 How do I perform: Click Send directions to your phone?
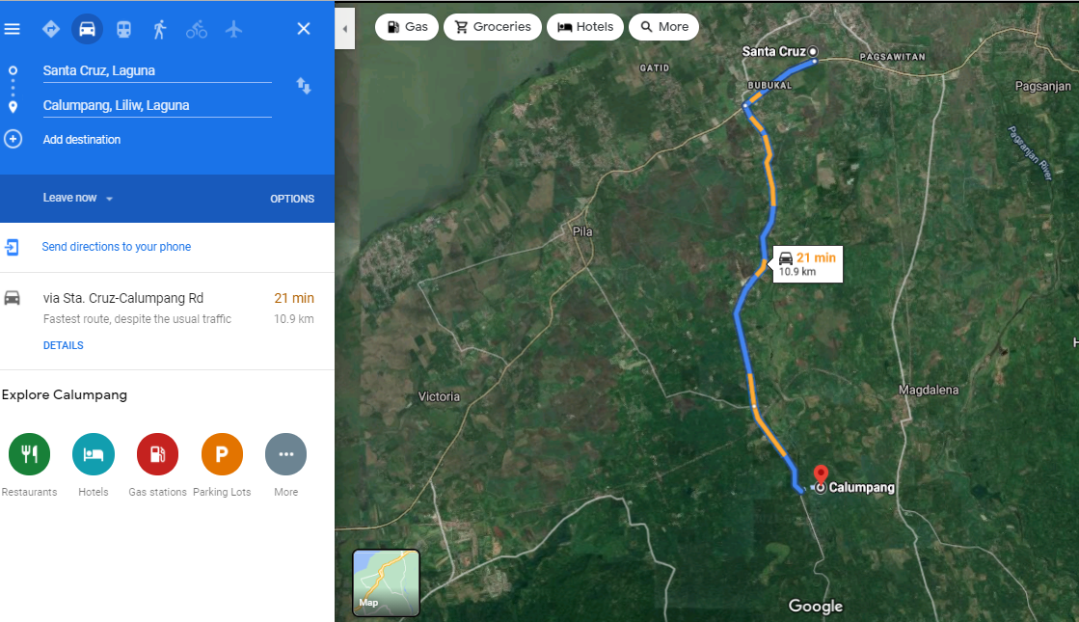point(116,247)
